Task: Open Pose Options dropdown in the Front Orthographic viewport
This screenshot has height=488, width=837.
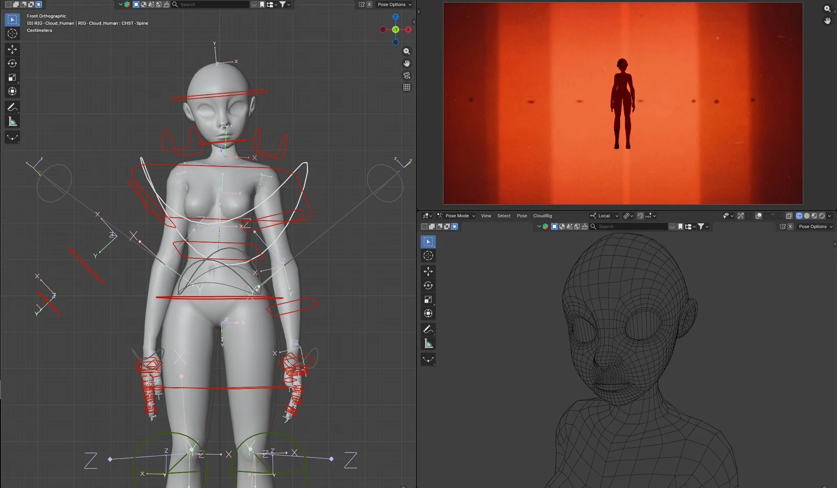Action: pos(394,4)
